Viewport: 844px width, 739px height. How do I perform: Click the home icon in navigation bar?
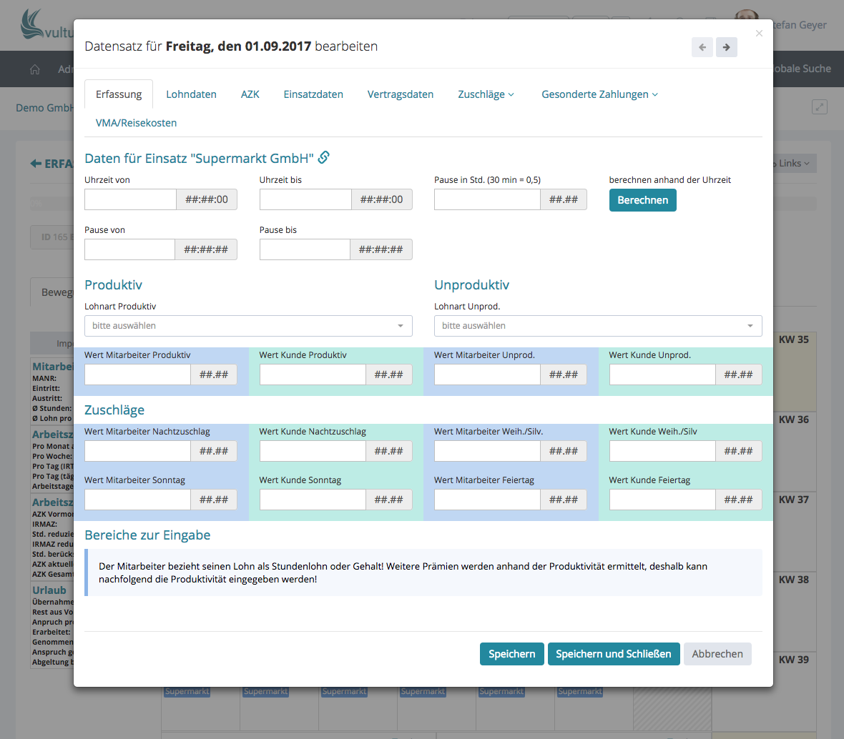[x=34, y=69]
